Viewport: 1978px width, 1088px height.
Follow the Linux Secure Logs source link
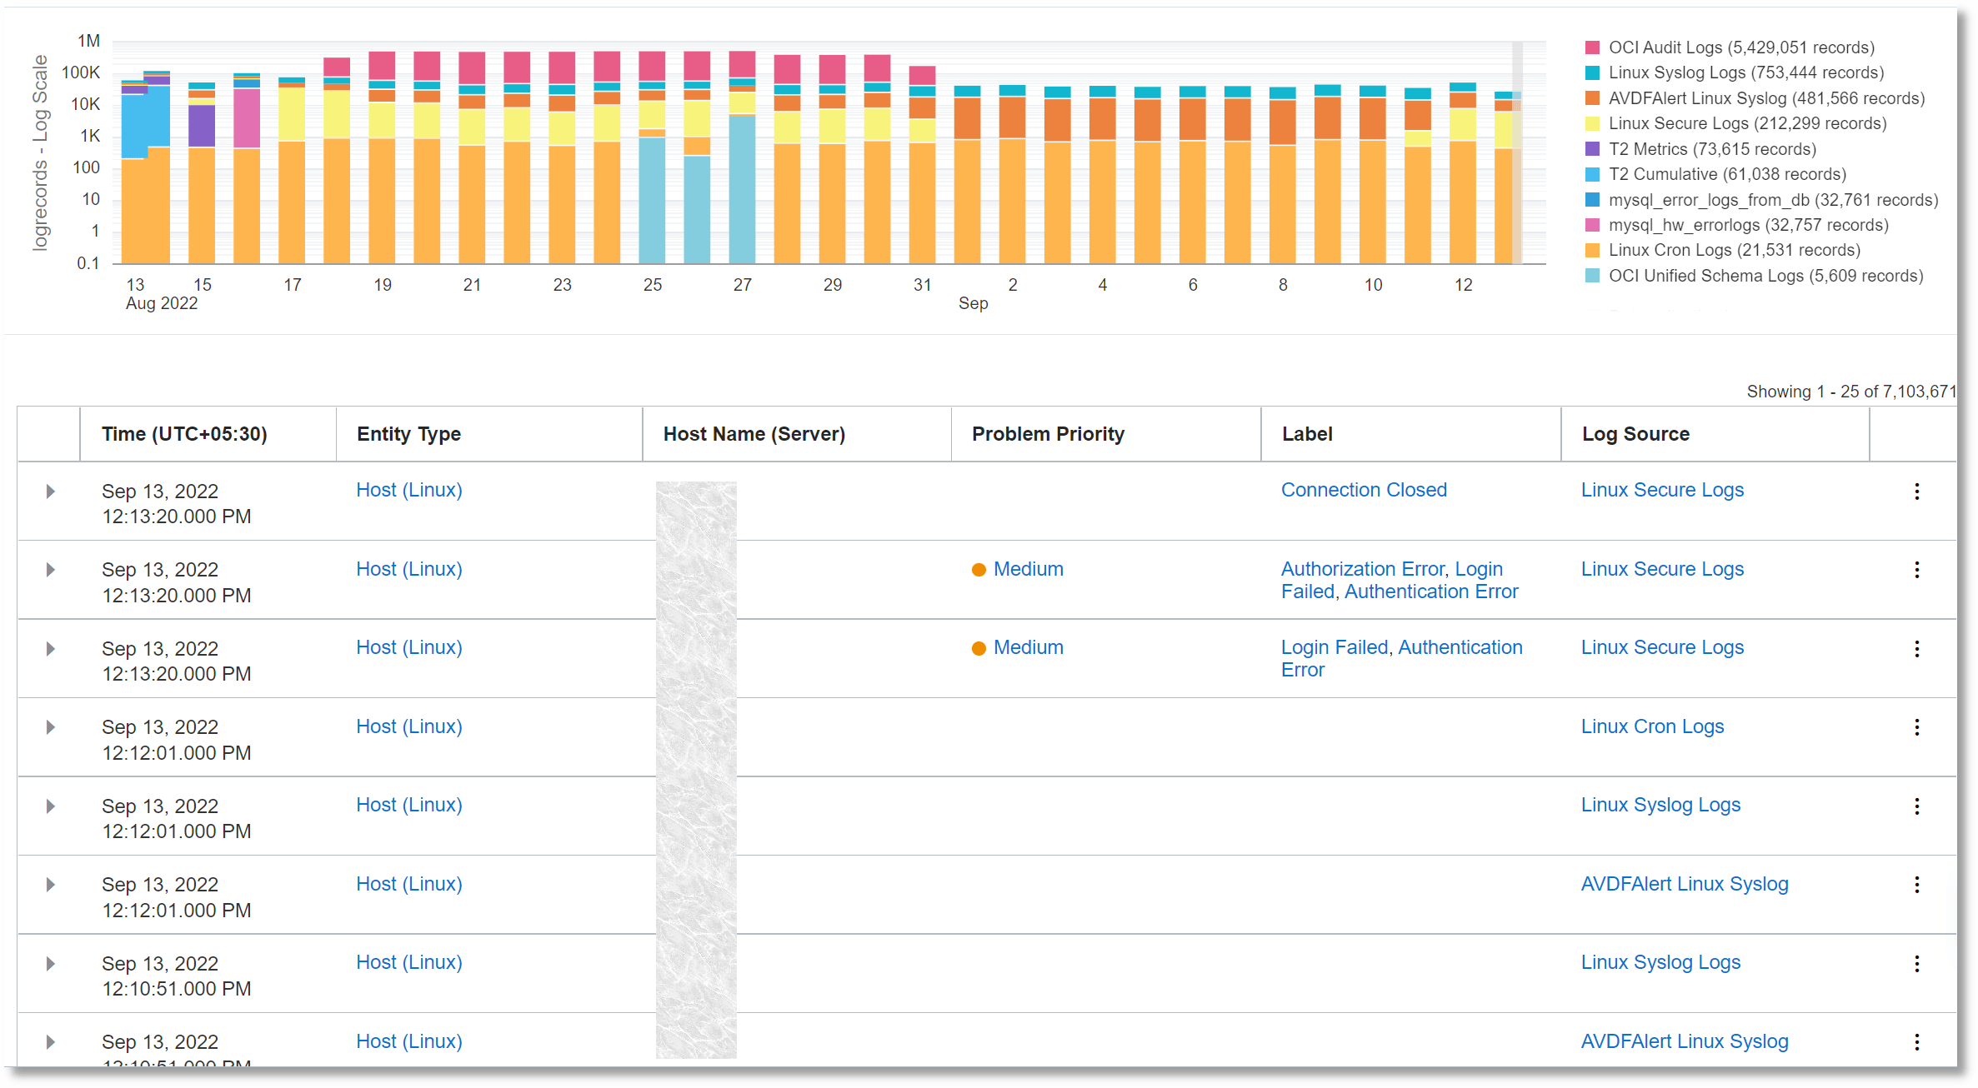tap(1661, 489)
